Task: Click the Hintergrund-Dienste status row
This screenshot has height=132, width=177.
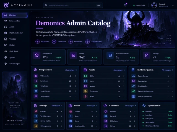Action: 157,126
